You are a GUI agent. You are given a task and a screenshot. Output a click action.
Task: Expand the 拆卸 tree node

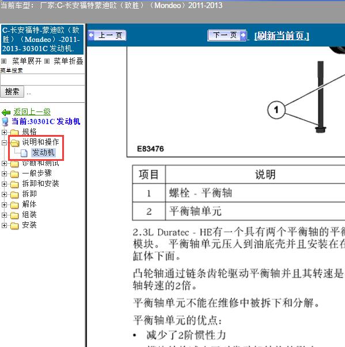(x=4, y=194)
